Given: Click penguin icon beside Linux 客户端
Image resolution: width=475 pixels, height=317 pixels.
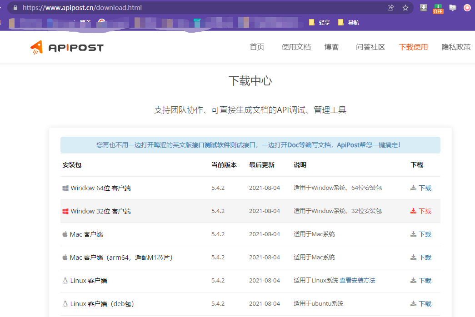Looking at the screenshot, I should tap(65, 281).
